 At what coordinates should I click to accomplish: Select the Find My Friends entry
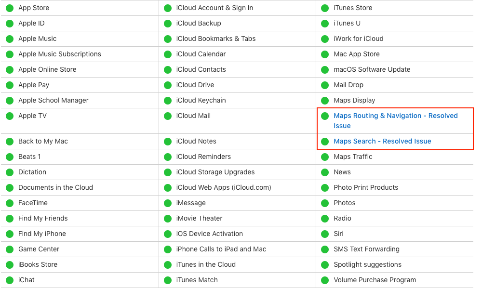click(x=43, y=218)
